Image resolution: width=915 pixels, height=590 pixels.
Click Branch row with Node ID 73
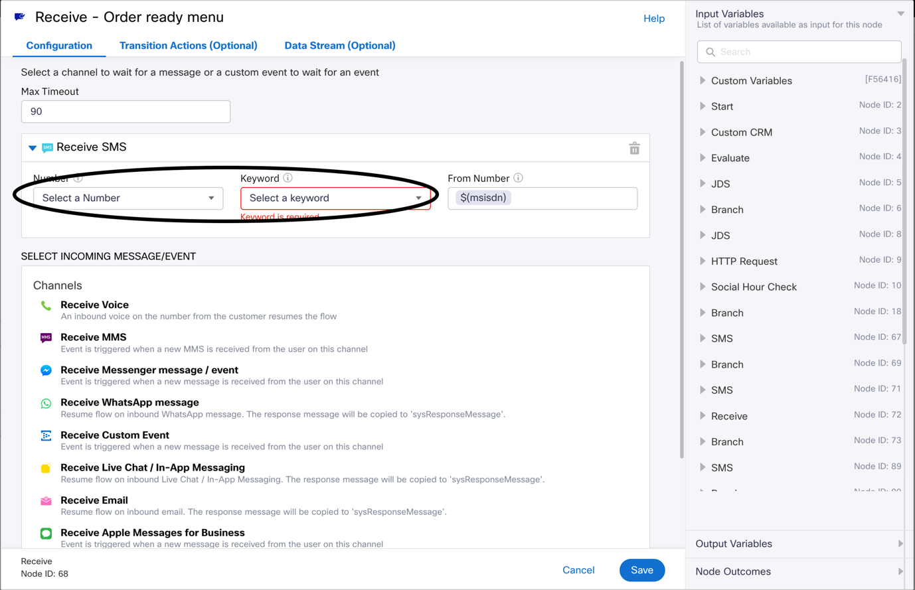[799, 442]
